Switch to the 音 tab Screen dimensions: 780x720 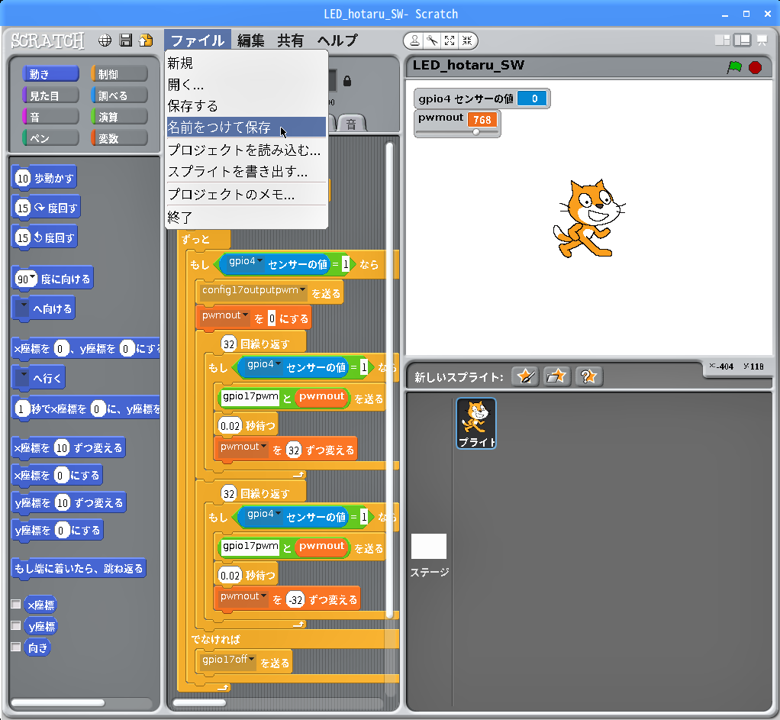click(x=351, y=124)
